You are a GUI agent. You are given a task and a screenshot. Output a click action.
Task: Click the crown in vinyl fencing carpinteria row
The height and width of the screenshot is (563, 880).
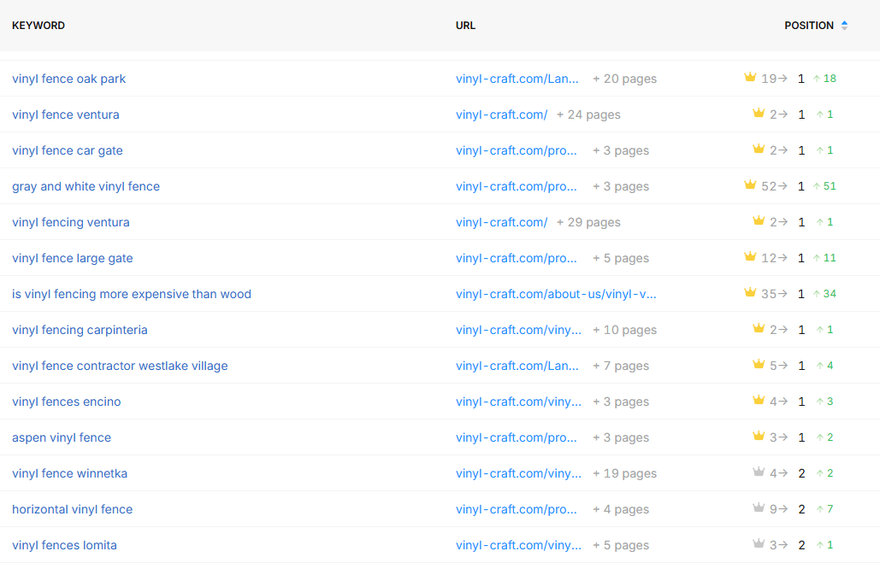[x=759, y=329]
